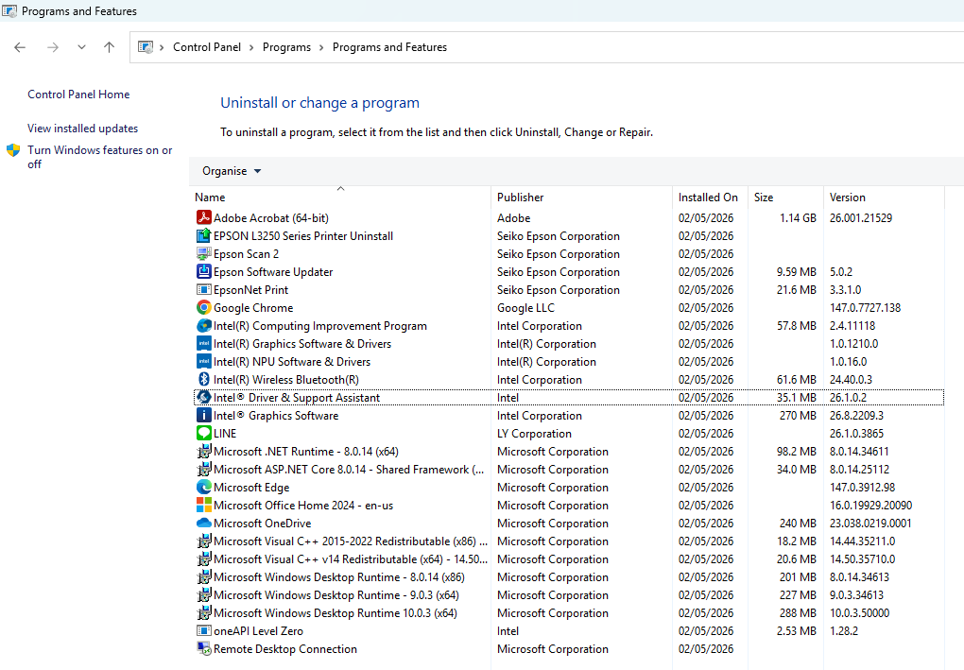
Task: Select Intel® Graphics Software entry
Action: (569, 416)
